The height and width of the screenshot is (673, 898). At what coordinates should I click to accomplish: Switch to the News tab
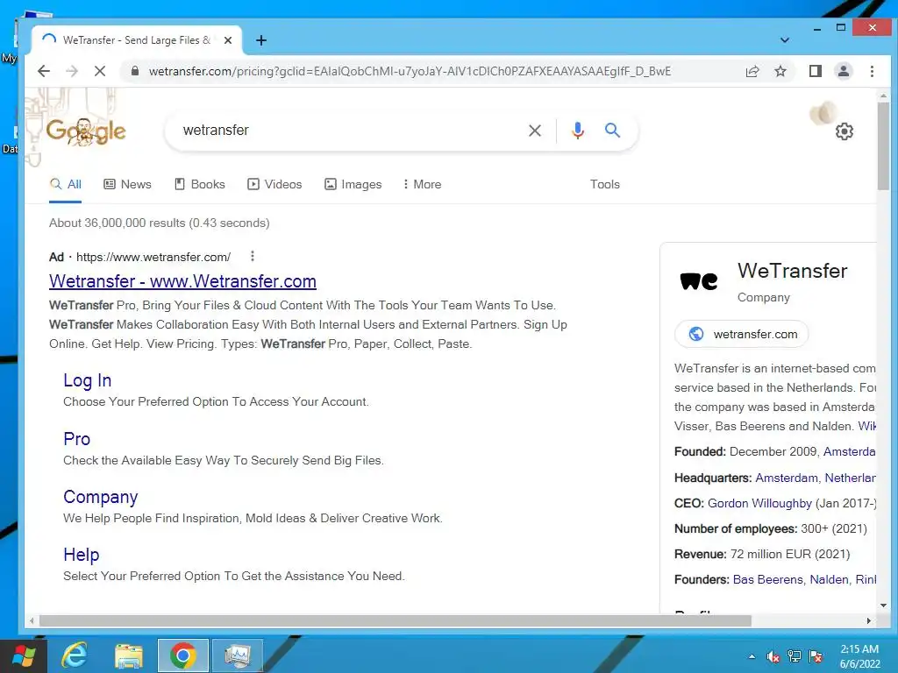[x=127, y=184]
